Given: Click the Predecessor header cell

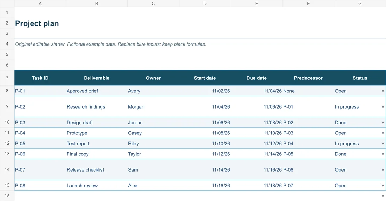Looking at the screenshot, I should tap(308, 78).
